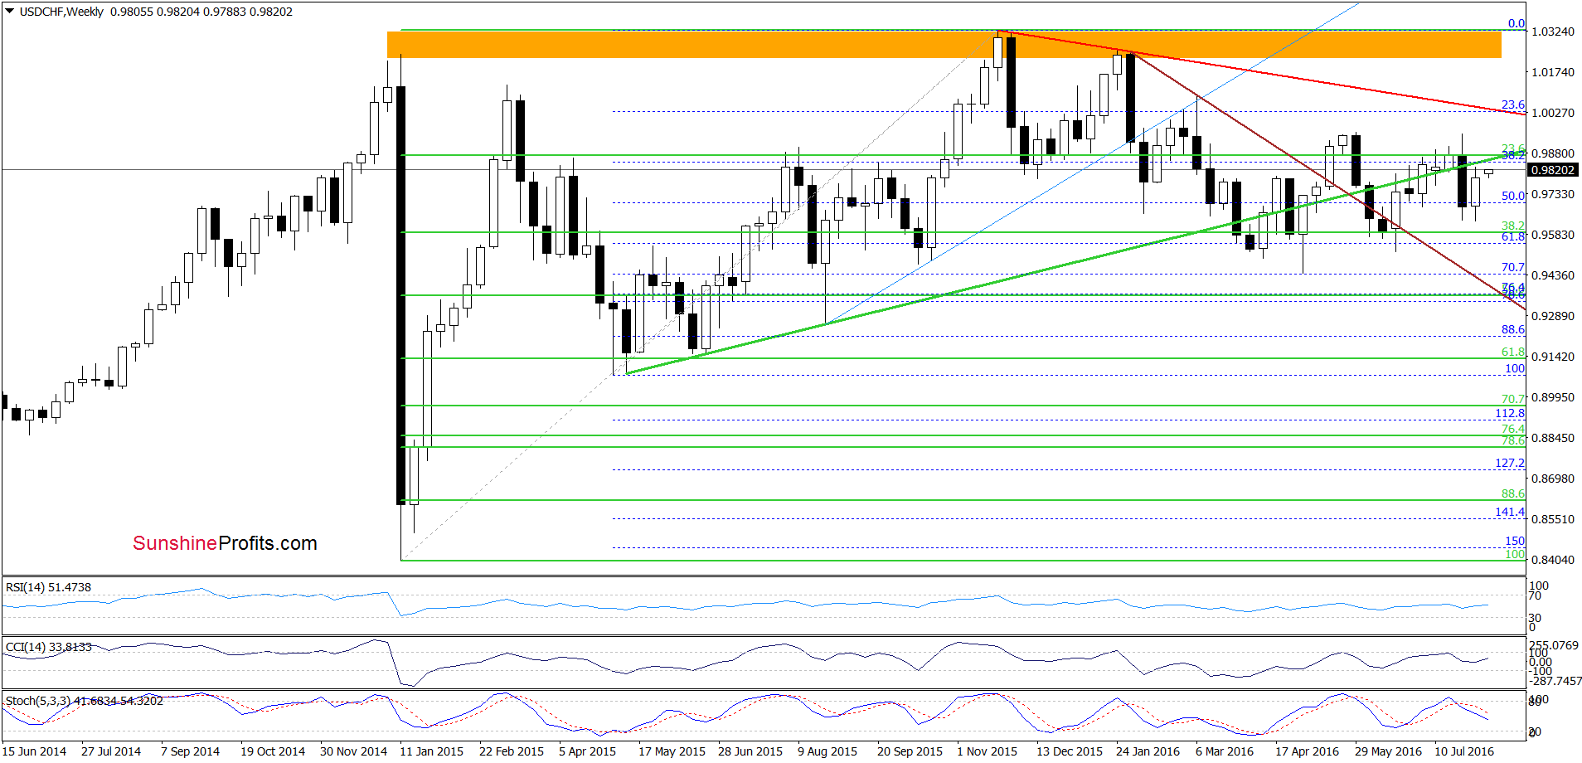Click the 28 Jun 2015 date label
Screen dimensions: 1582x763
coord(750,751)
